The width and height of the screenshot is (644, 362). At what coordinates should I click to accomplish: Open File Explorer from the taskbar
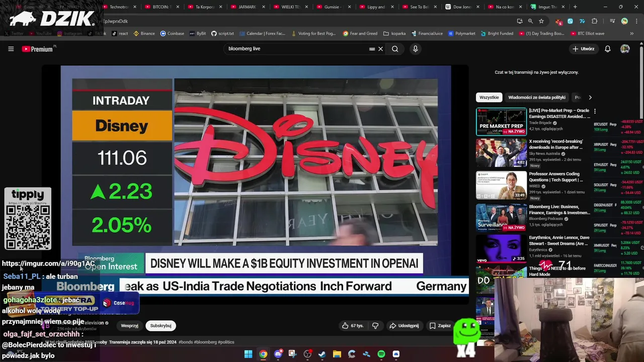tap(337, 354)
